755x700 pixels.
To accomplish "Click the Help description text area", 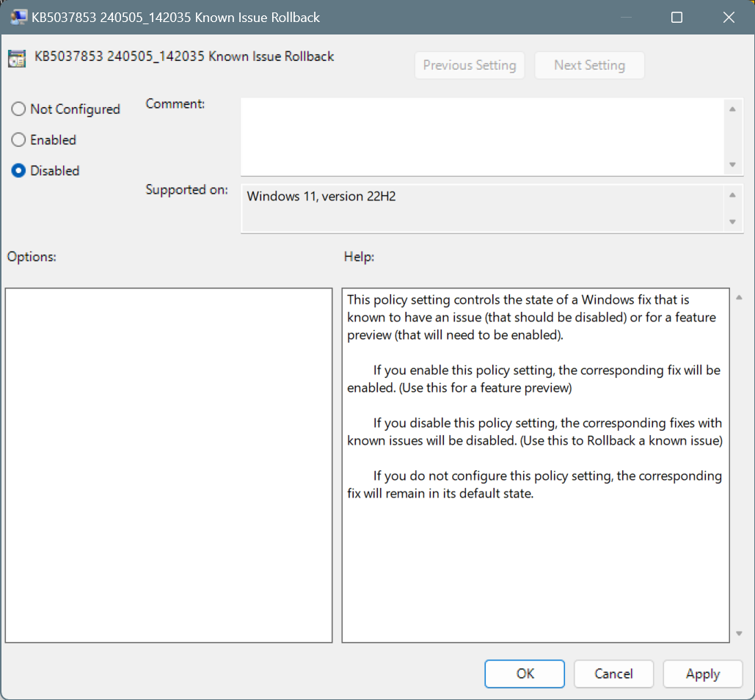I will pyautogui.click(x=536, y=465).
